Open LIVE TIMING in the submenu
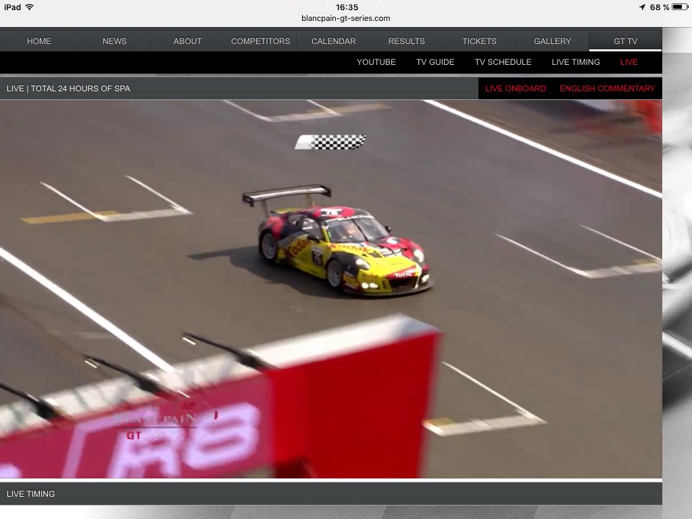The width and height of the screenshot is (692, 519). point(576,62)
